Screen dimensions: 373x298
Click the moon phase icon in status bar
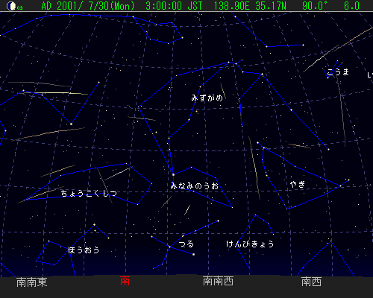point(11,6)
